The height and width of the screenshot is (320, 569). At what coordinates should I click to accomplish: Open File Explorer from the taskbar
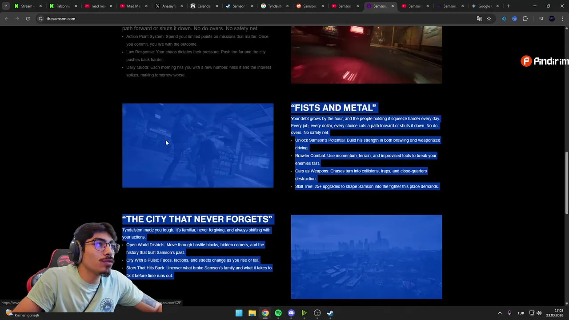pos(252,313)
